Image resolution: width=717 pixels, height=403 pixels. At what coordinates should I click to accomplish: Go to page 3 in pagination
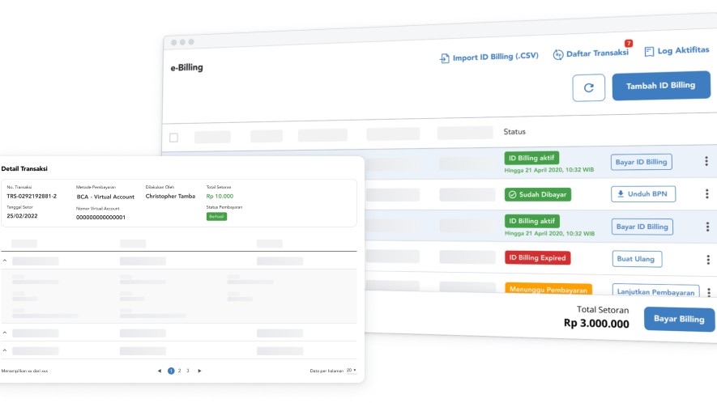188,371
